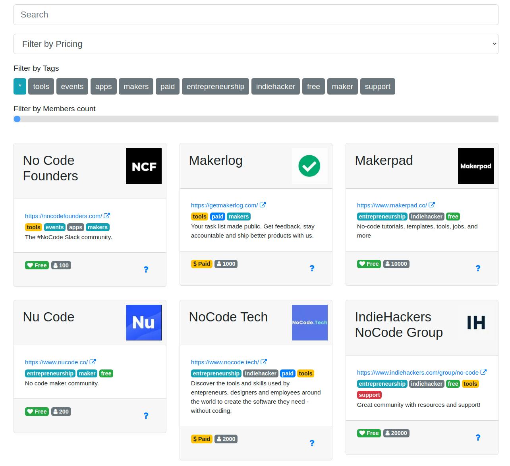The width and height of the screenshot is (510, 466).
Task: Toggle the paid tag filter
Action: (x=168, y=87)
